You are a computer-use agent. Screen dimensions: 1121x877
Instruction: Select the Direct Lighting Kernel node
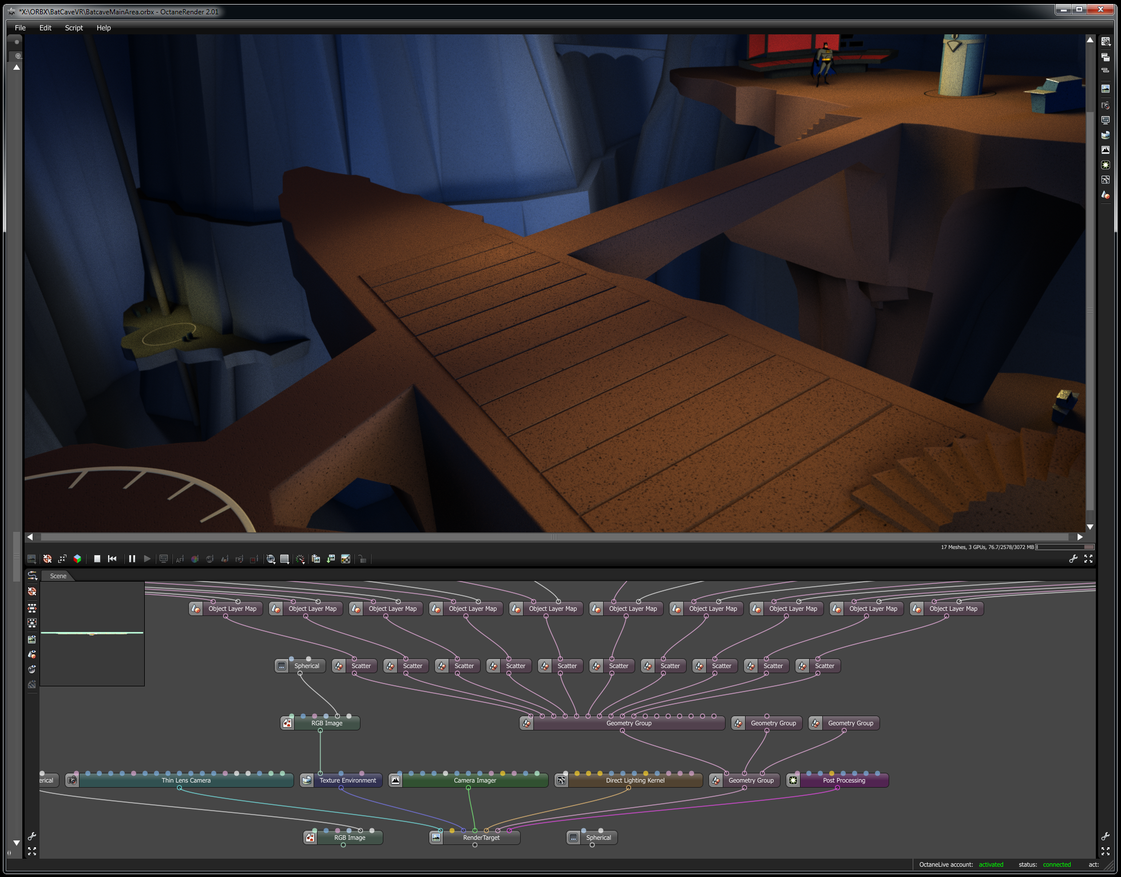click(x=635, y=780)
